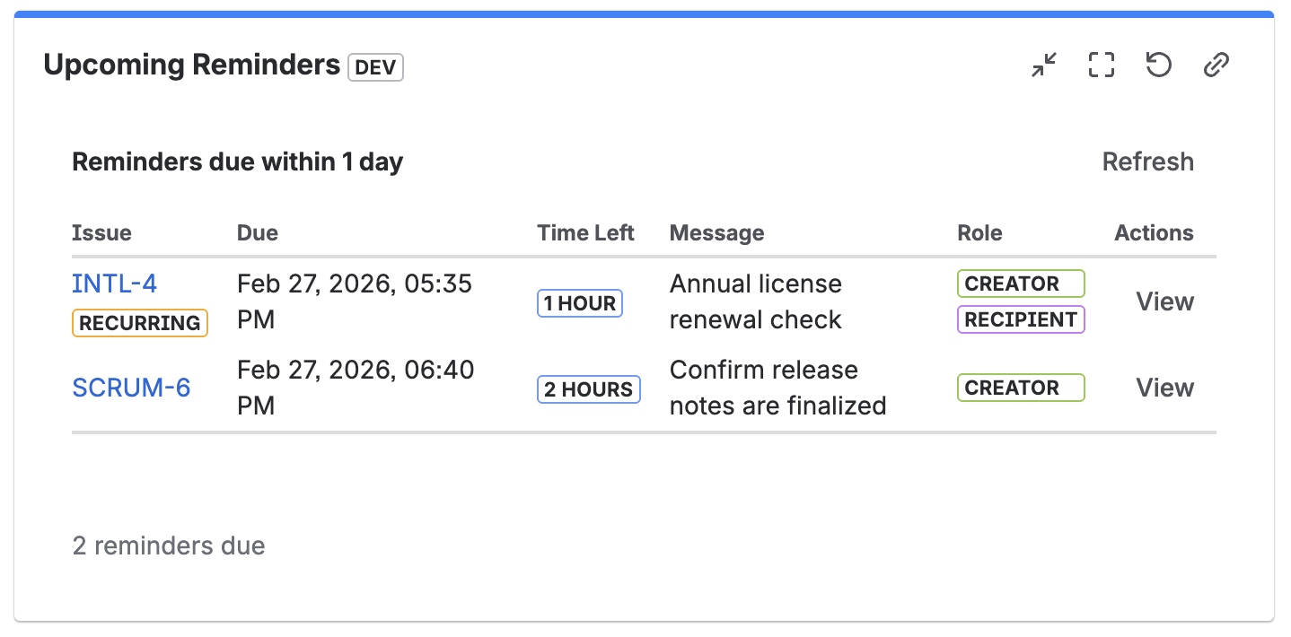Collapse the Upcoming Reminders gadget

coord(1043,64)
